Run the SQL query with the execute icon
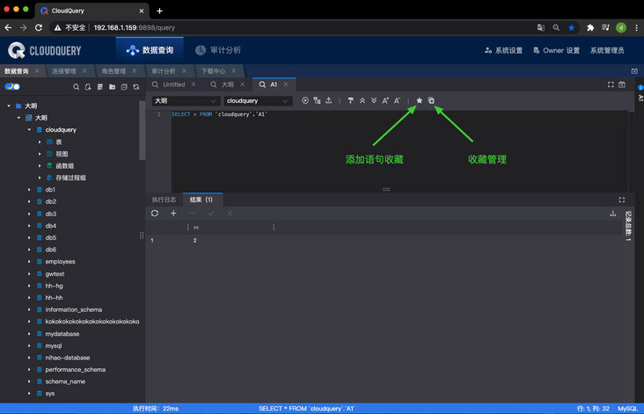The width and height of the screenshot is (644, 414). tap(305, 101)
